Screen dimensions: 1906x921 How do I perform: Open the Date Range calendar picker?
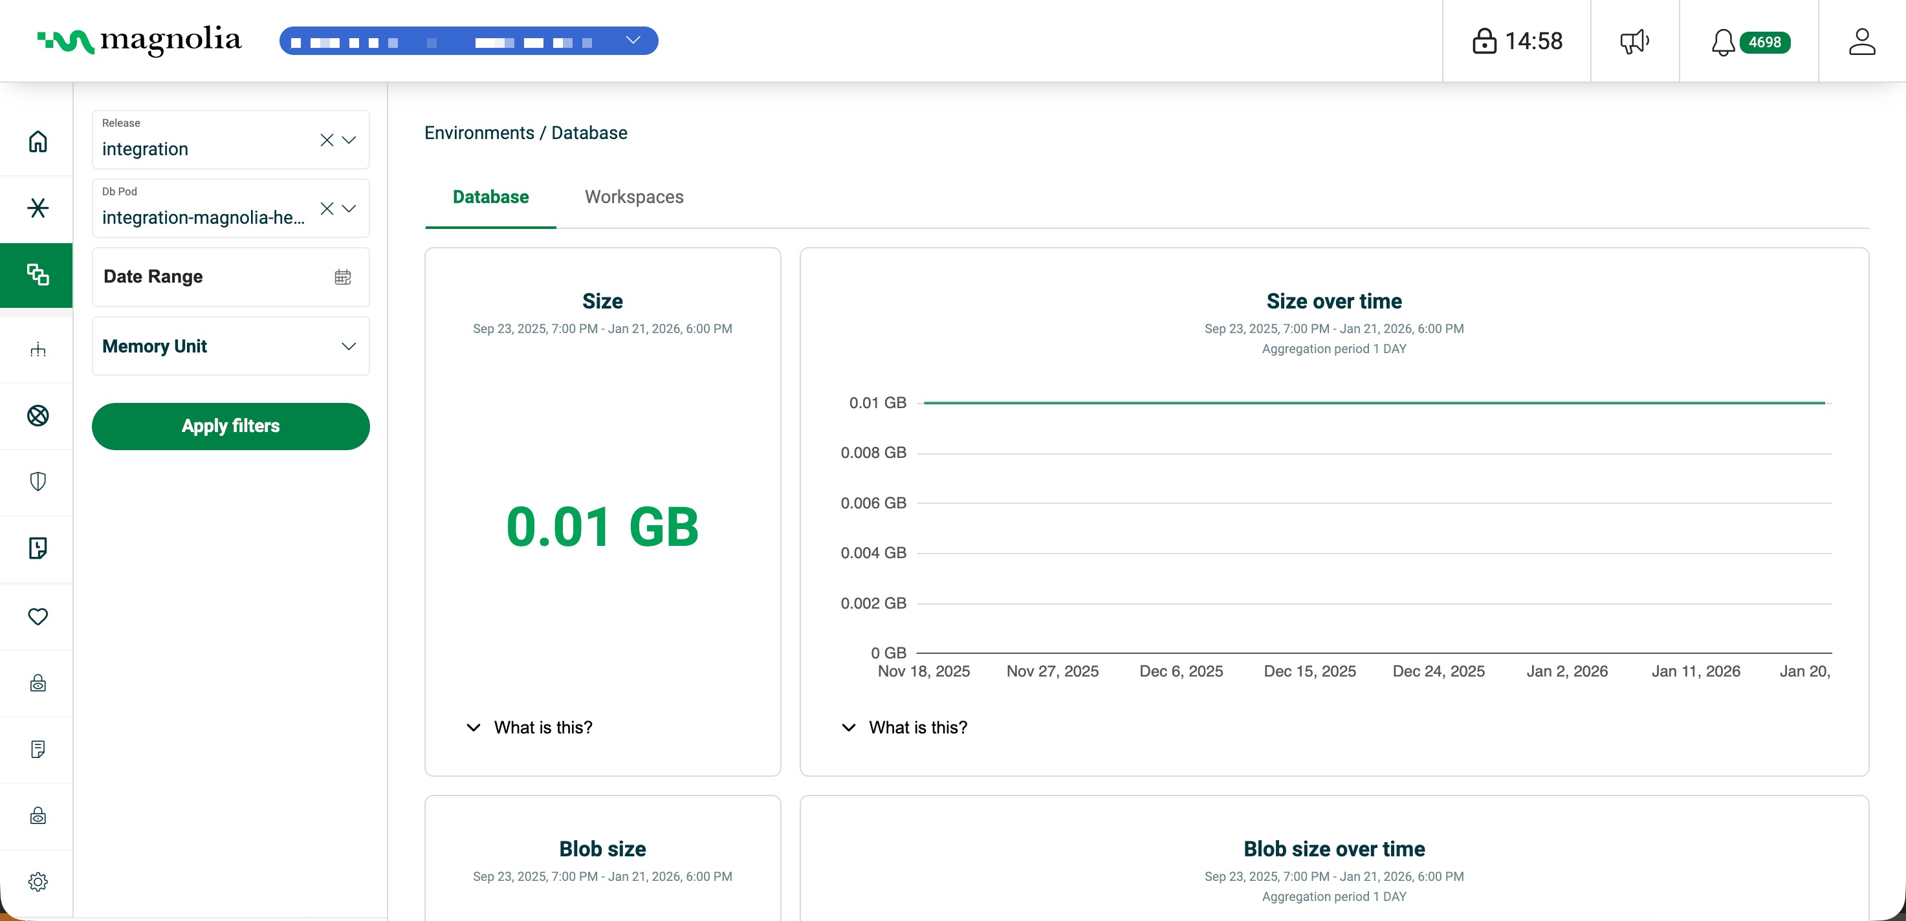342,277
